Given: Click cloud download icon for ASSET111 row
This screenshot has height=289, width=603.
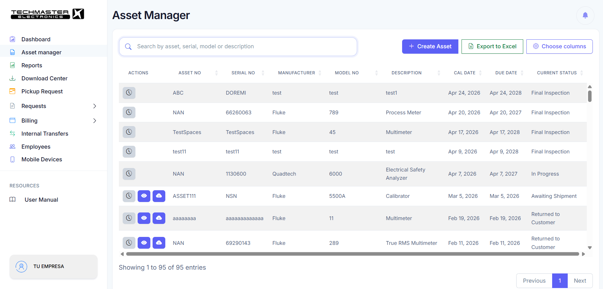Looking at the screenshot, I should click(159, 196).
